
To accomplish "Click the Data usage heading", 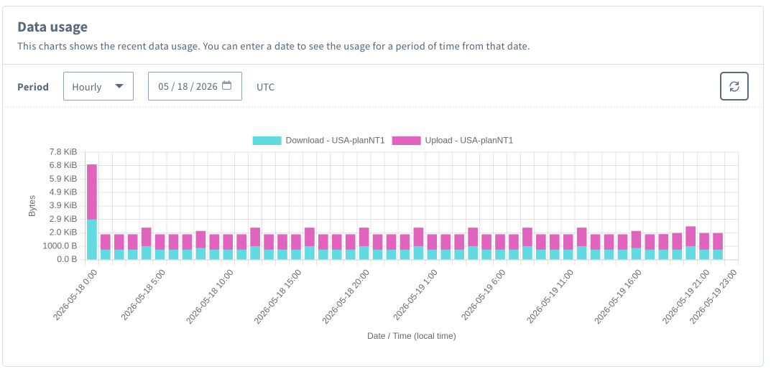I will (52, 27).
